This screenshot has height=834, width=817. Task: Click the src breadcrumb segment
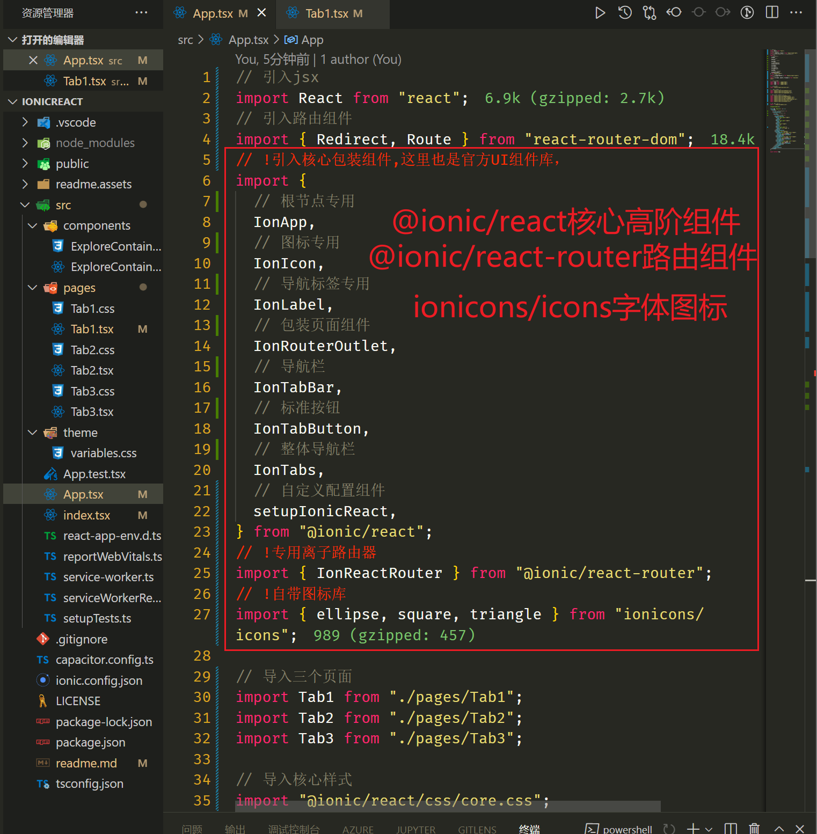click(185, 40)
